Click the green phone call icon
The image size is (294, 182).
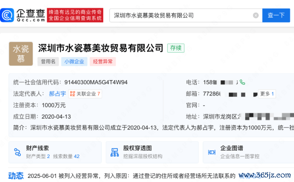point(242,82)
